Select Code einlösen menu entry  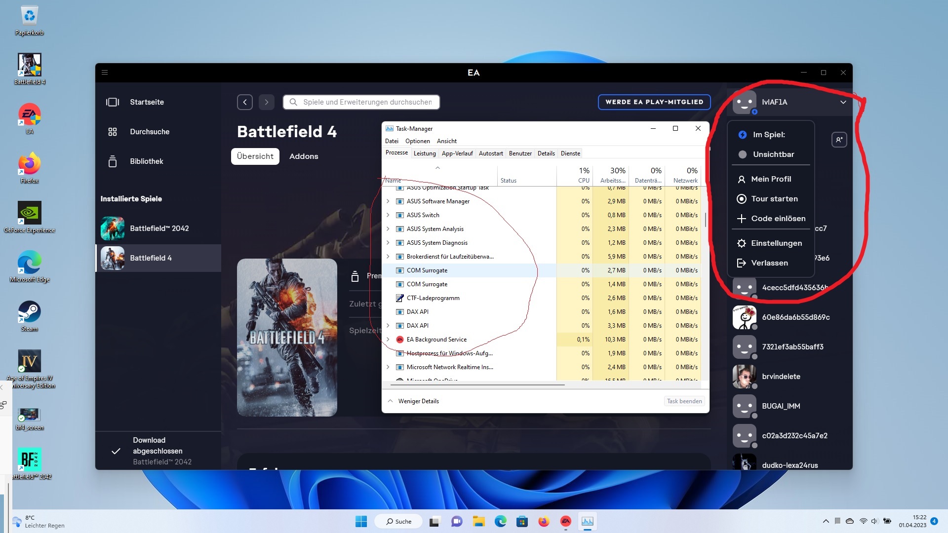coord(770,219)
